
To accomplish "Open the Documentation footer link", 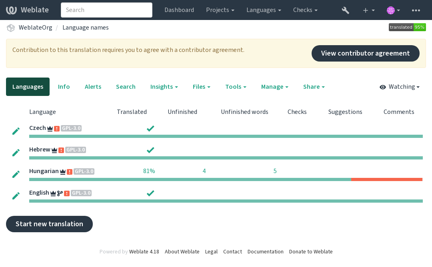I will pyautogui.click(x=265, y=251).
